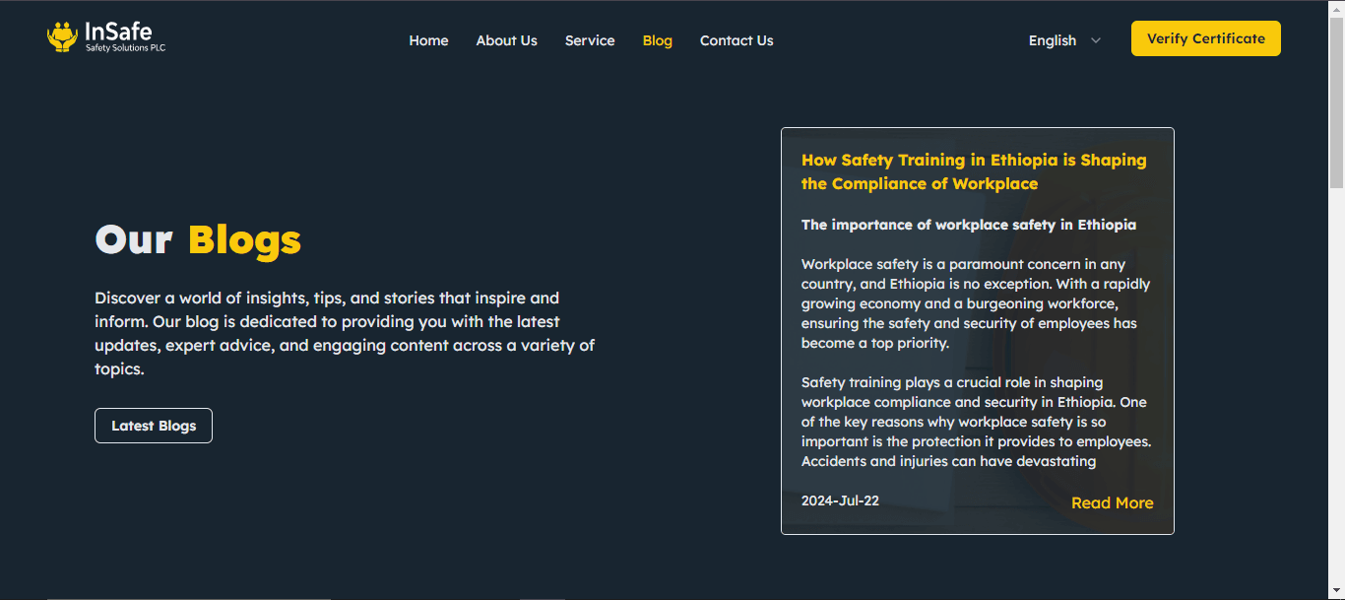1345x600 pixels.
Task: Select the Blog menu item
Action: click(657, 40)
